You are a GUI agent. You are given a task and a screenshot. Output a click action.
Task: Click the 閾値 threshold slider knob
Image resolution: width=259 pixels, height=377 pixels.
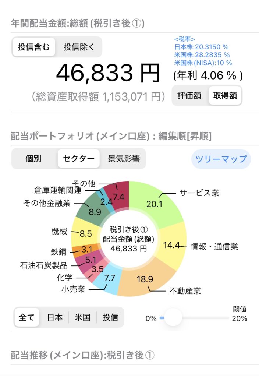coord(173,317)
